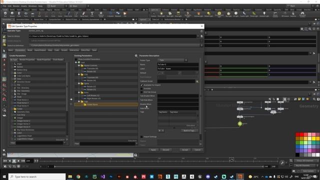Click the Name input field
Viewport: 320px width, 180px height.
coord(178,64)
